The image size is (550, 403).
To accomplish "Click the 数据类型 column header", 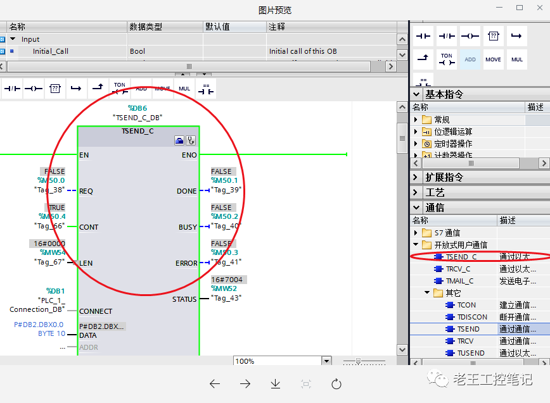I will [165, 27].
